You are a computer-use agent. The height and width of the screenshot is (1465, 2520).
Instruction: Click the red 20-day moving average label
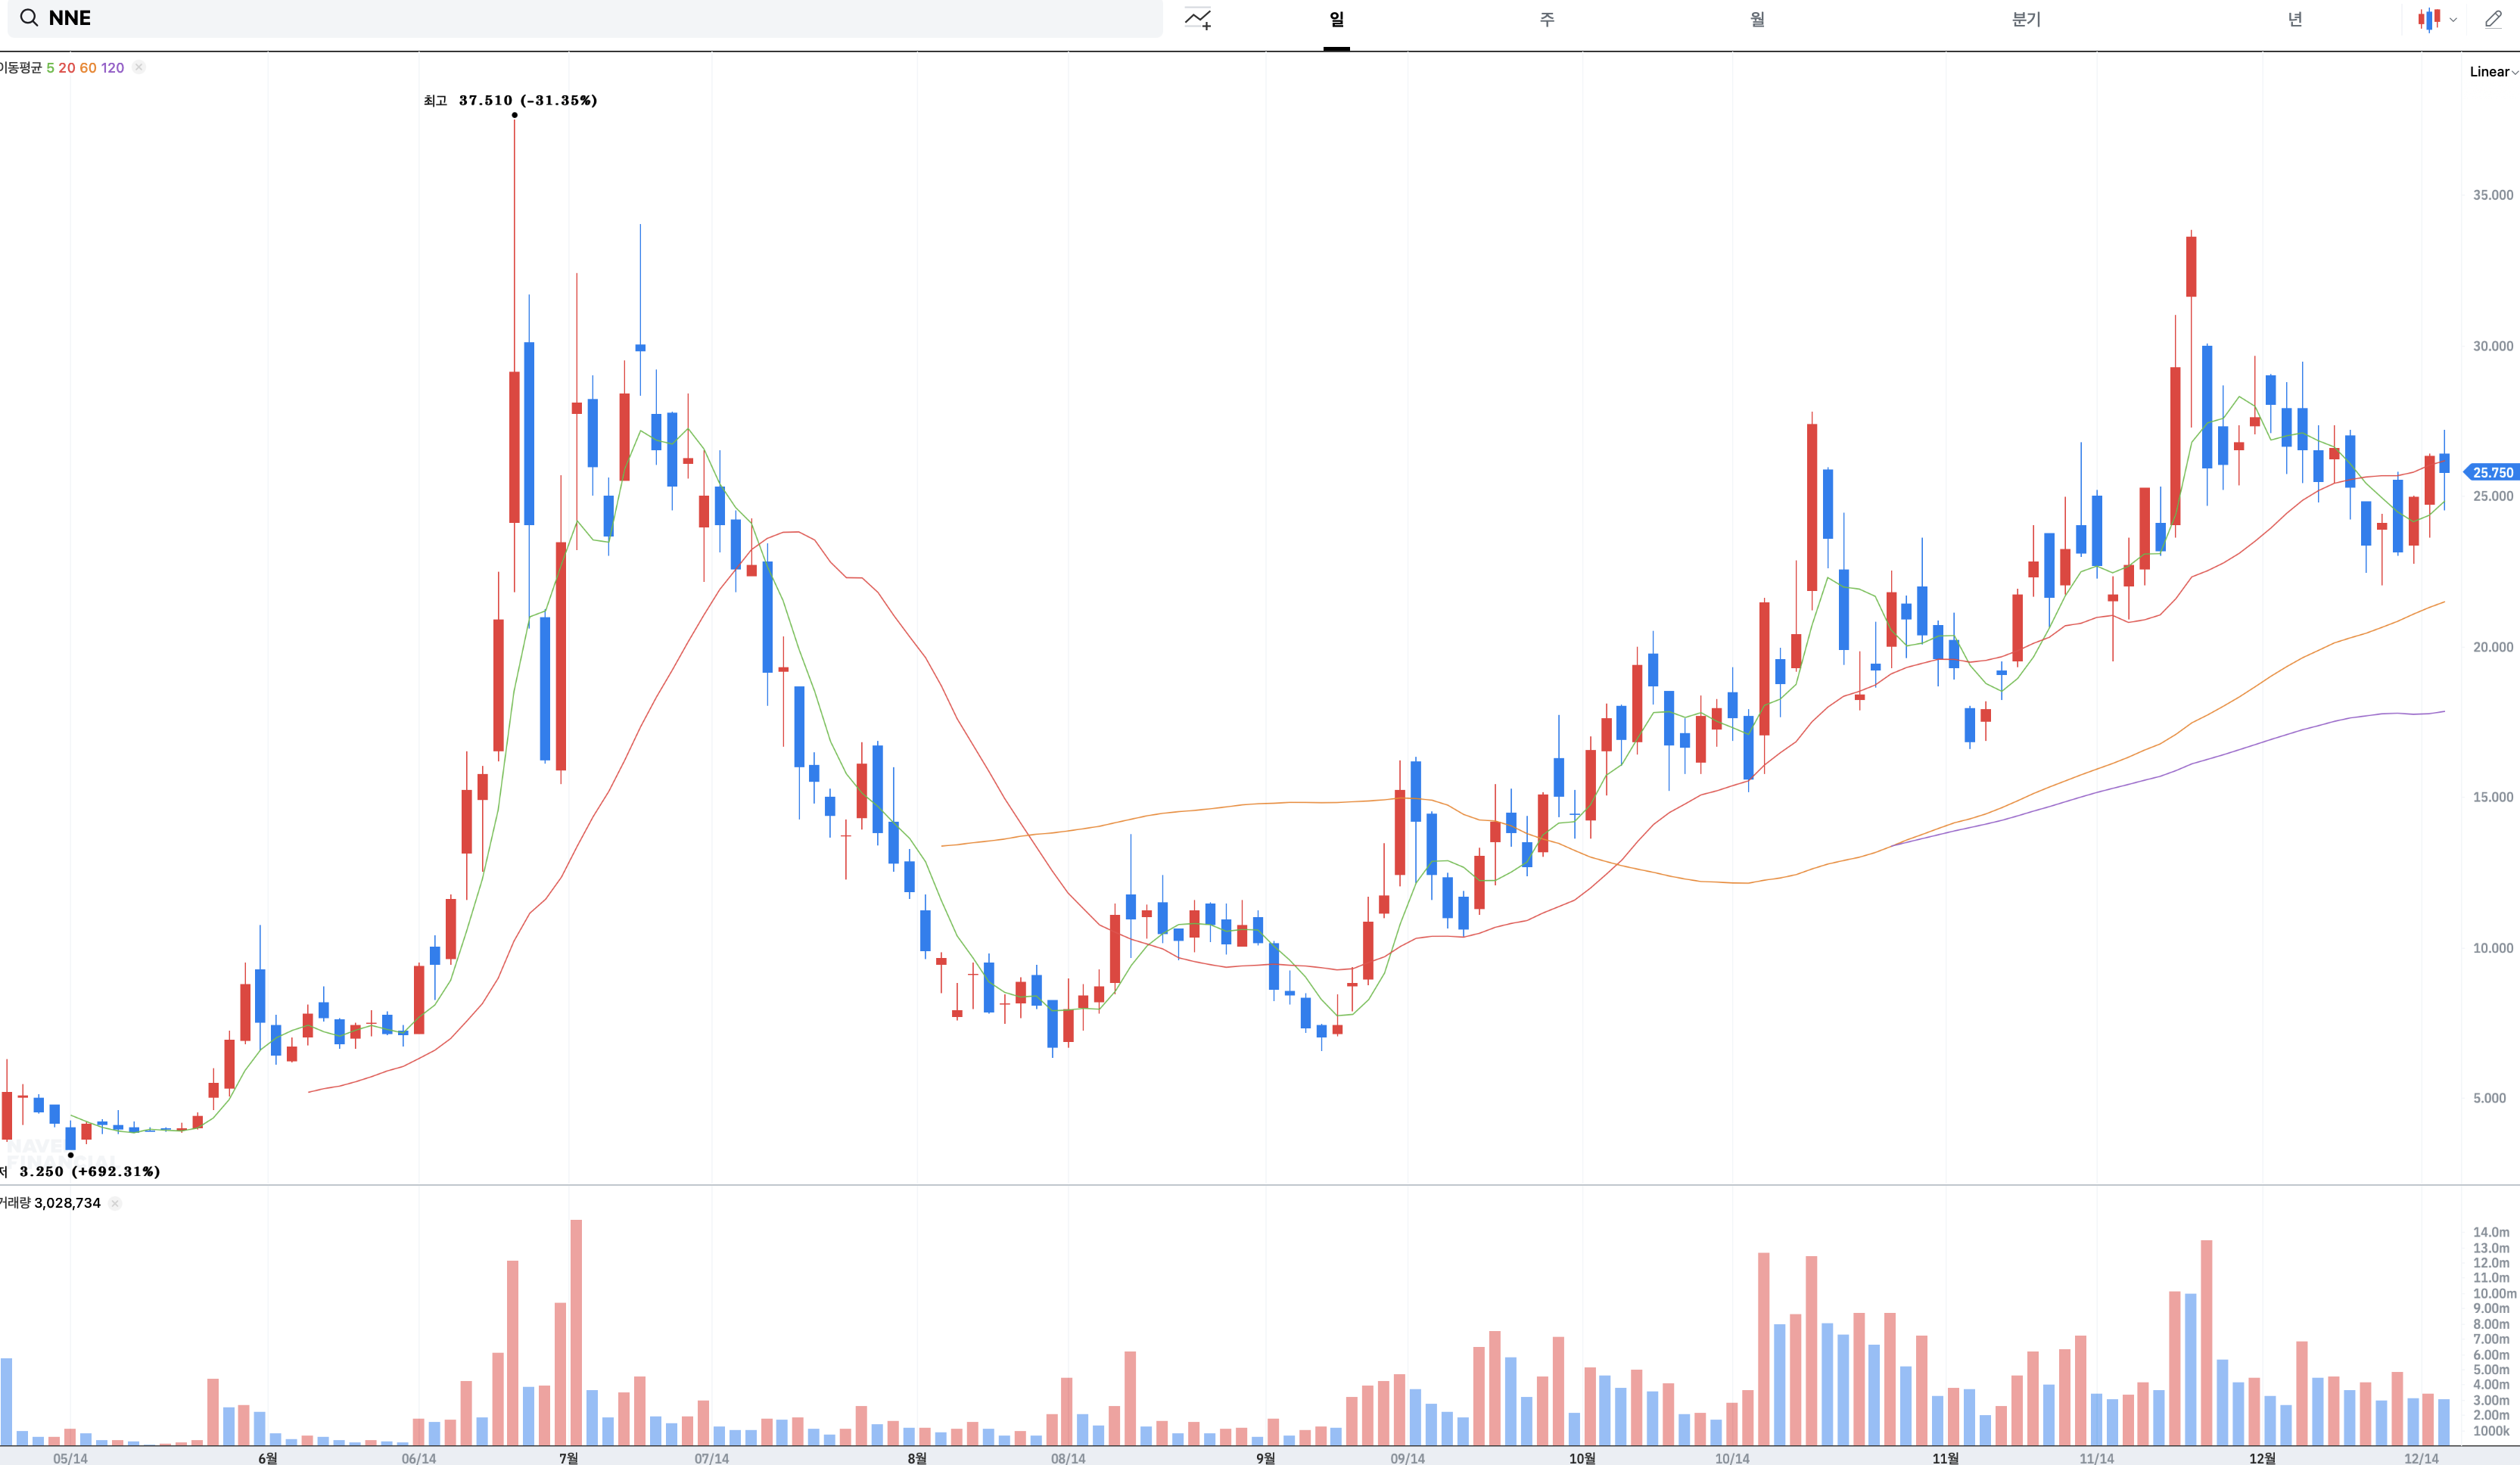(67, 68)
